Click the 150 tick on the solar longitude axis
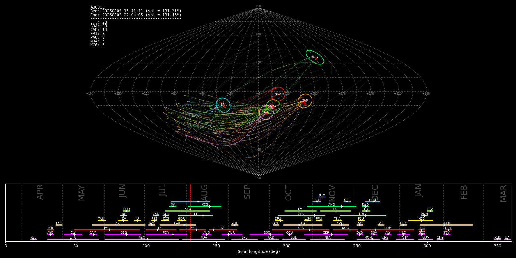 (216, 246)
